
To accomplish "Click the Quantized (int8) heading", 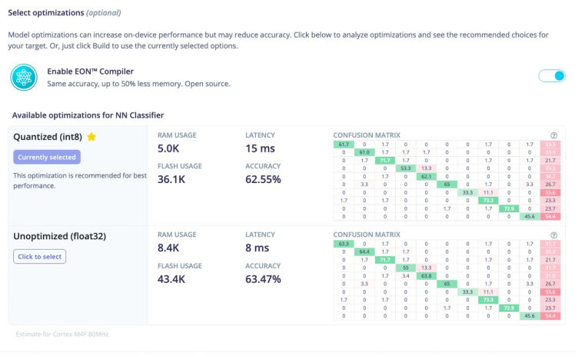I will (x=48, y=137).
